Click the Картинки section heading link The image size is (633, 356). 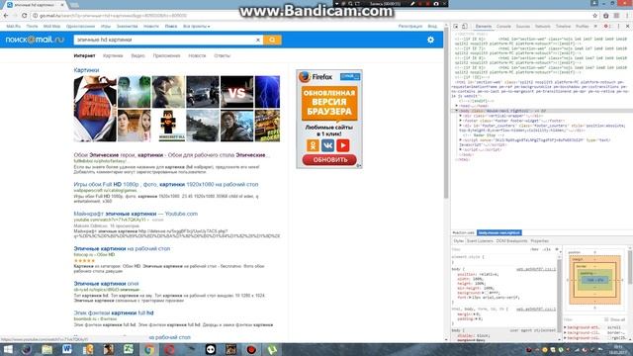86,70
